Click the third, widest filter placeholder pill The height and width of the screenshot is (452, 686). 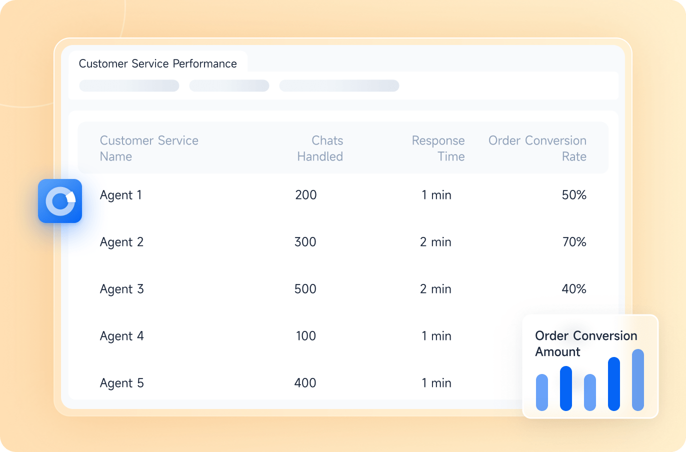339,86
